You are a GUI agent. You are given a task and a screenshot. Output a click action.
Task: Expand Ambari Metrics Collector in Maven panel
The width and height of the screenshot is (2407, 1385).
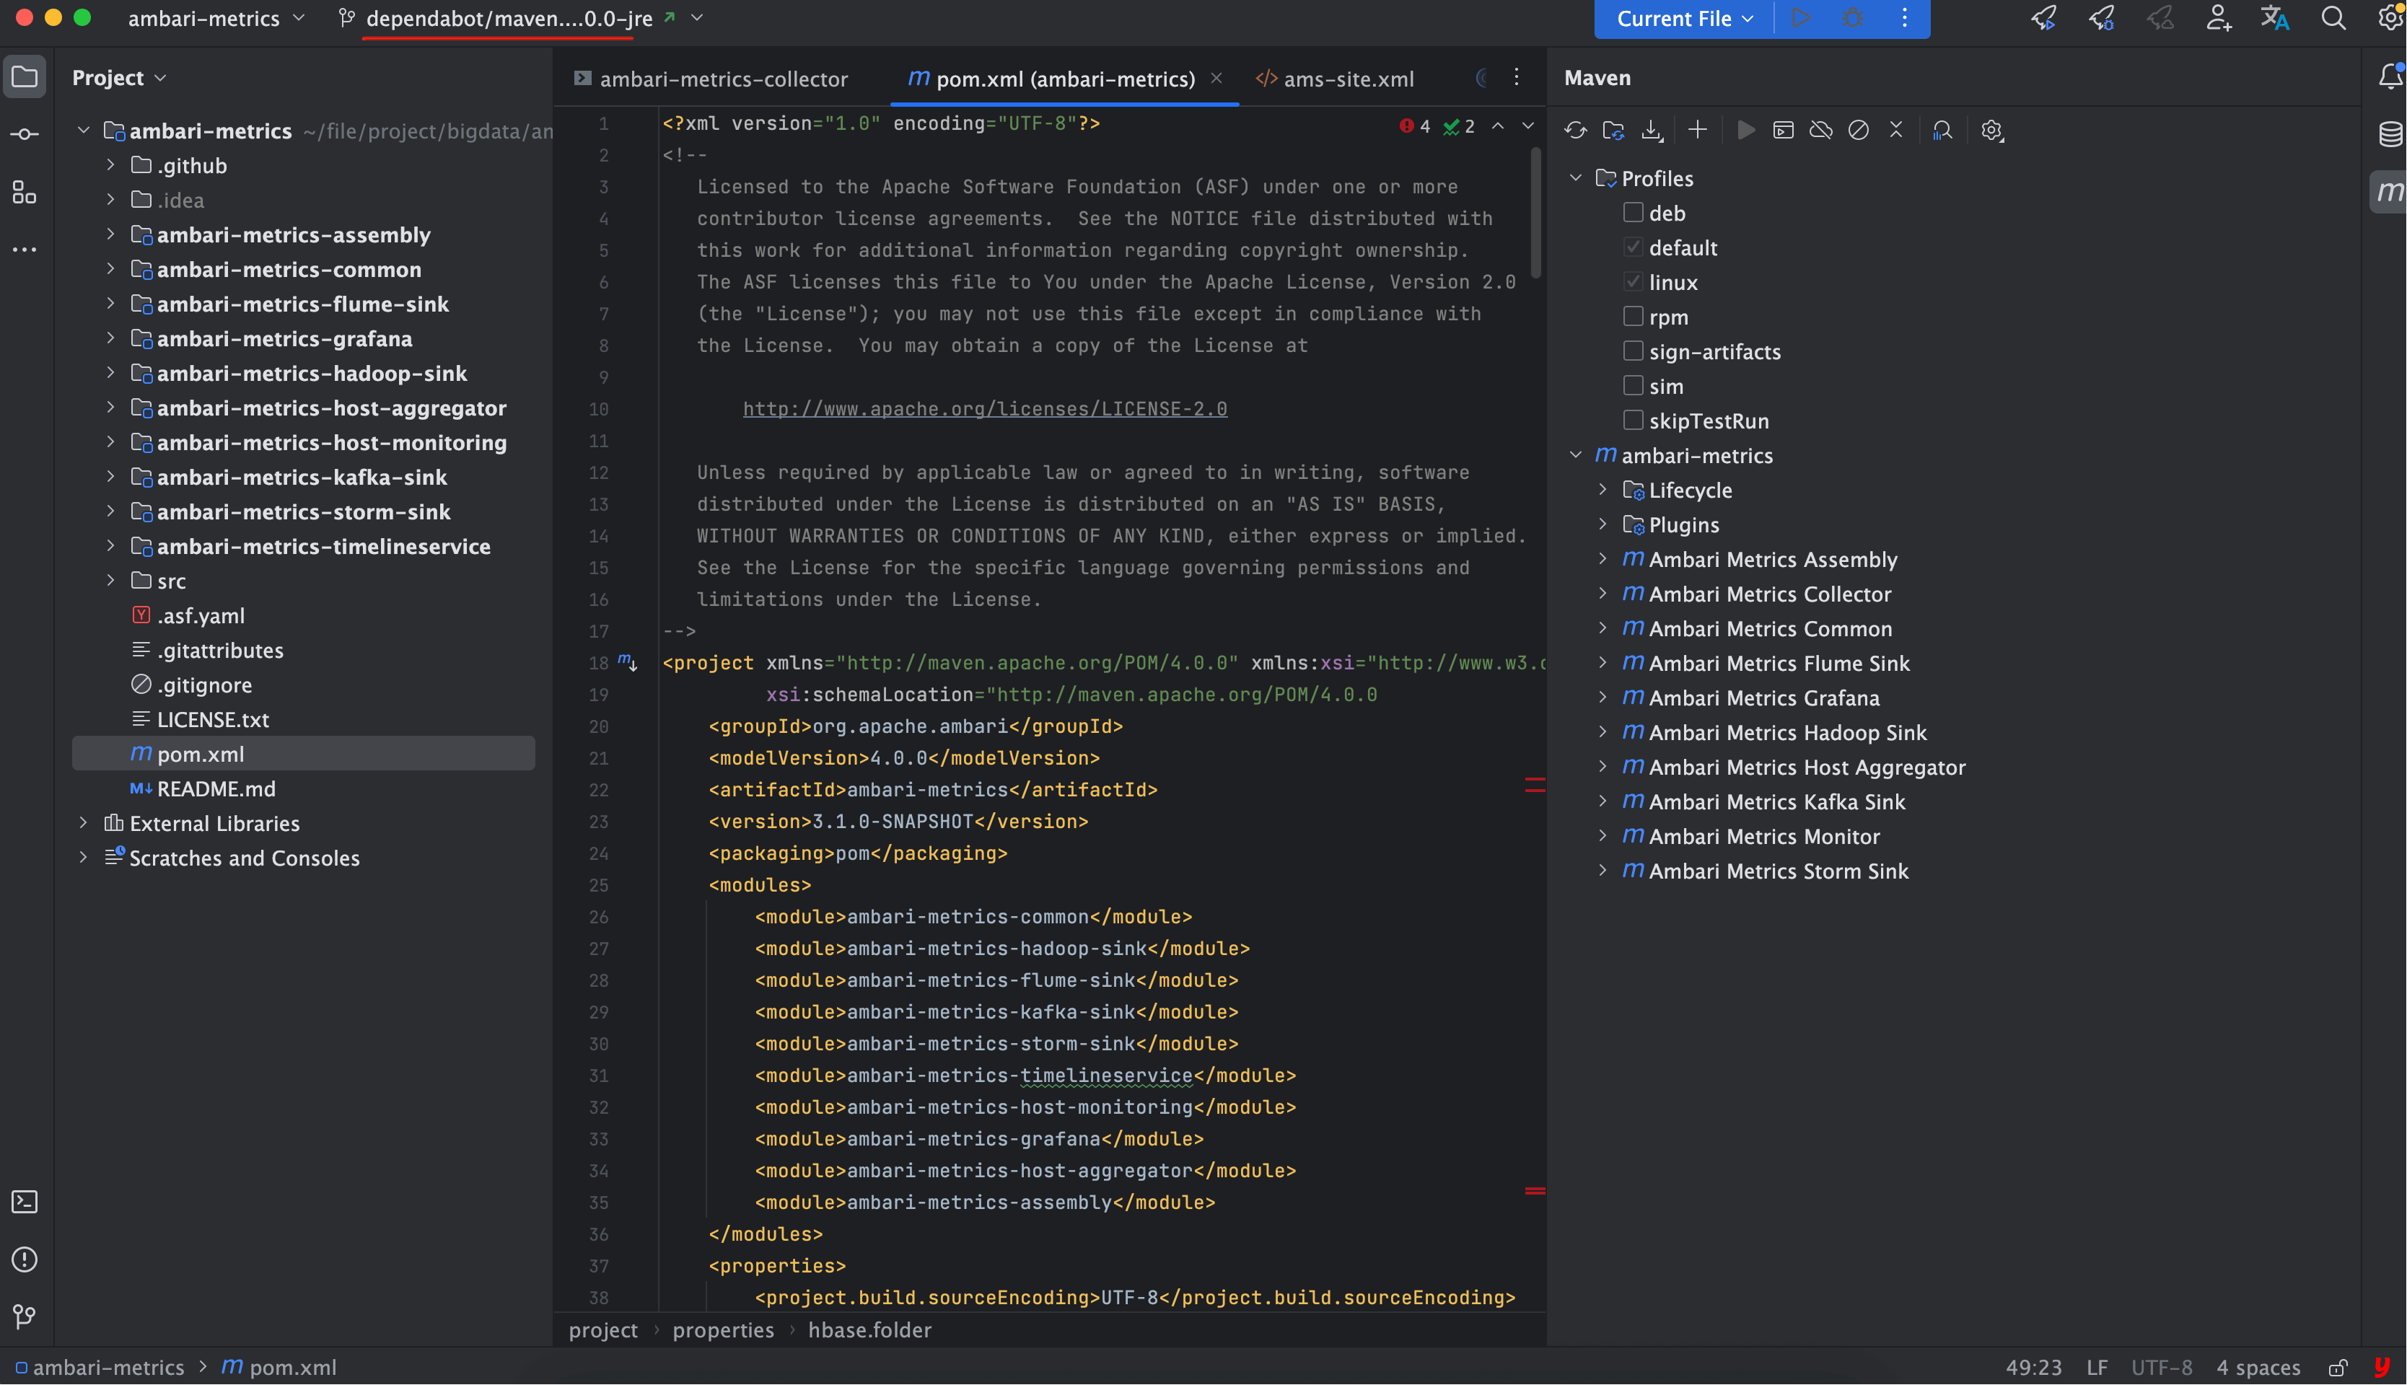coord(1603,594)
